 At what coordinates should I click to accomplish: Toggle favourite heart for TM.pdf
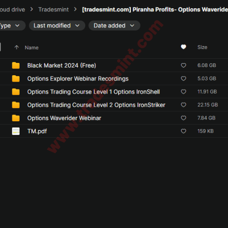coord(183,131)
